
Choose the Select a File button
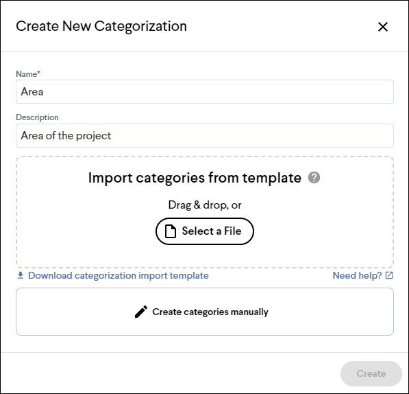[205, 231]
